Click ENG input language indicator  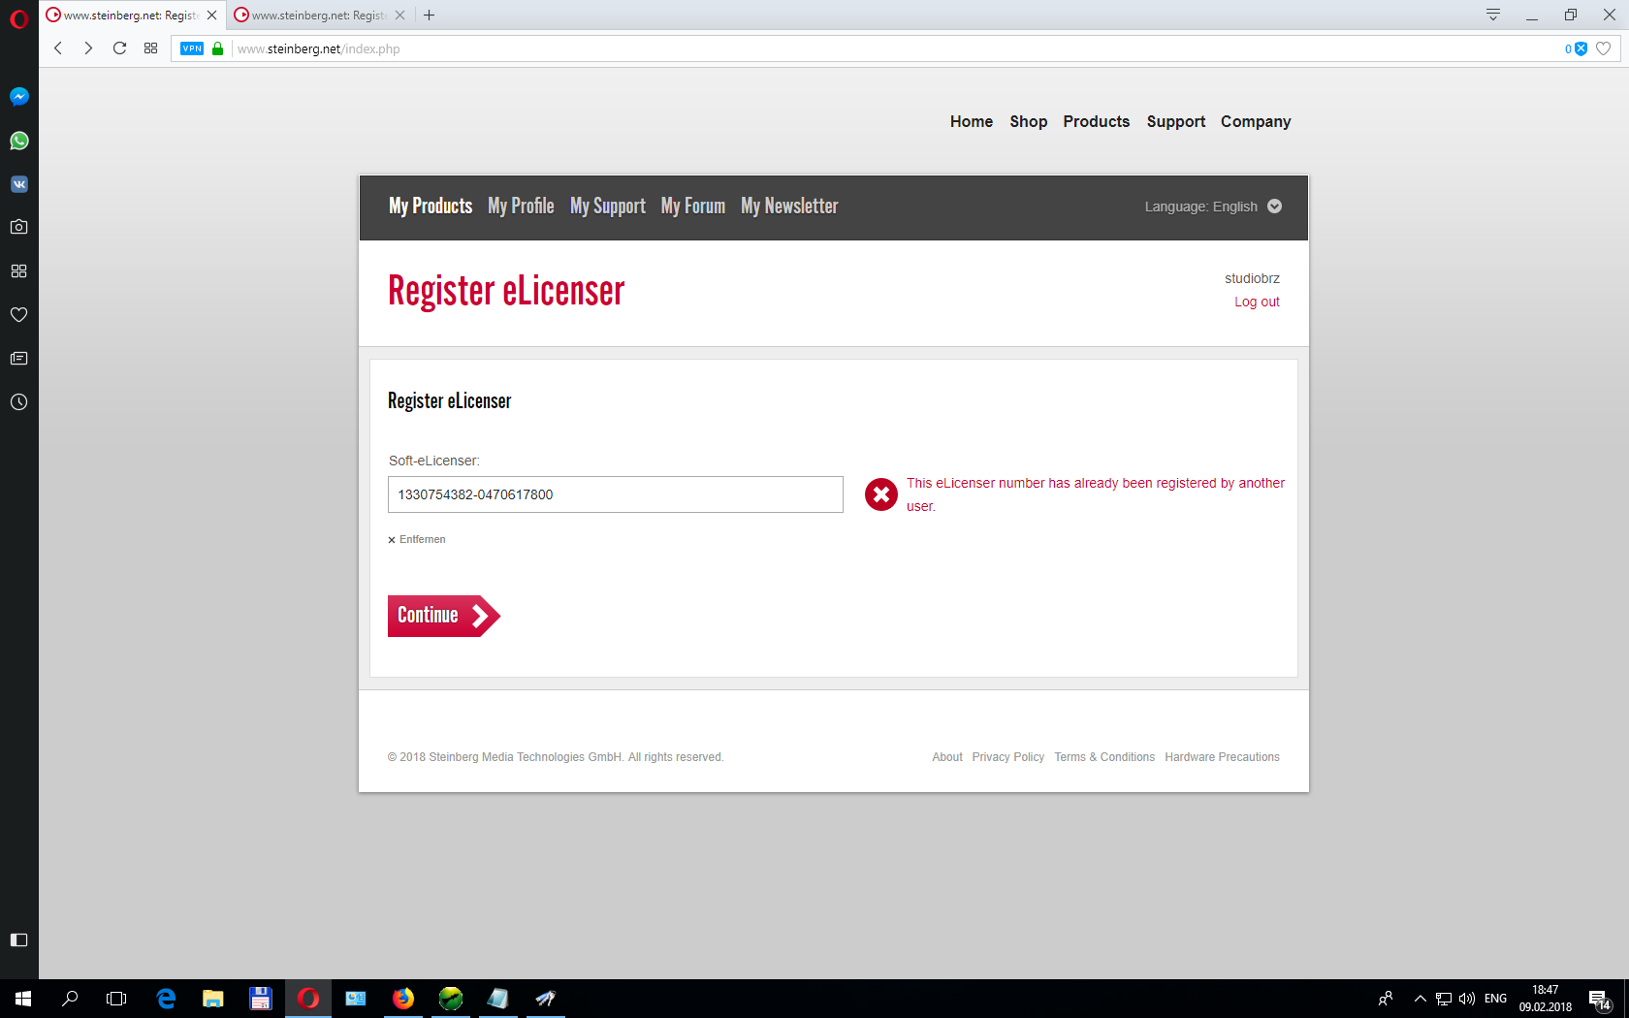pos(1495,999)
